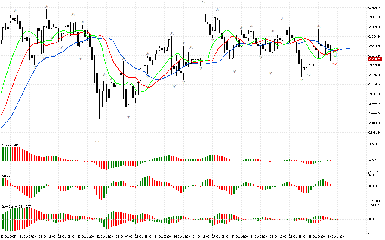Click the green up arrow near latest candle

point(335,54)
